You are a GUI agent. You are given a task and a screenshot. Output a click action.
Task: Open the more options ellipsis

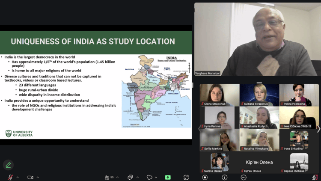coord(244,177)
